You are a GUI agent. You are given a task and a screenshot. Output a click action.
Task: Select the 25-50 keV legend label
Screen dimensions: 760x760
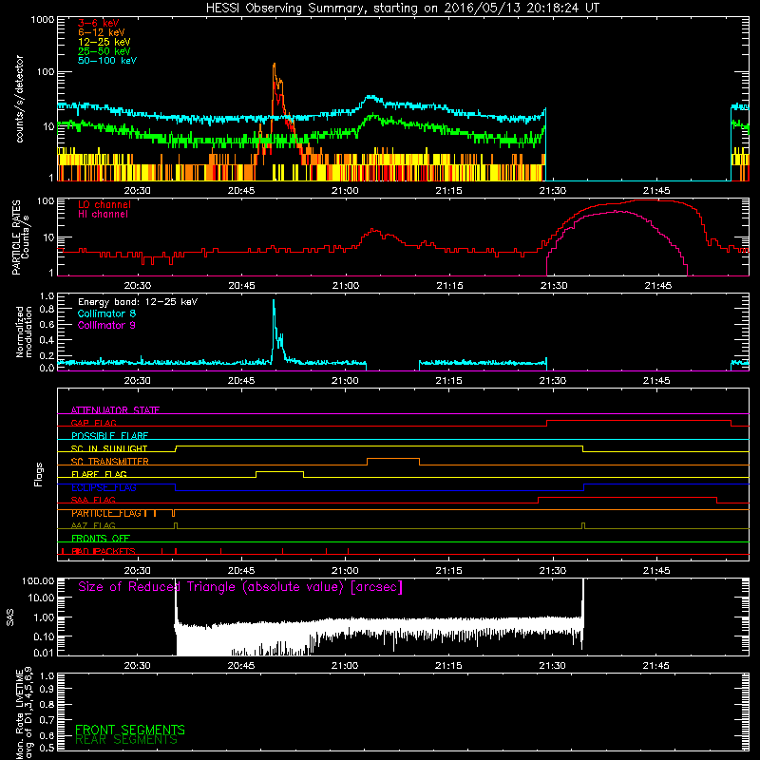104,51
